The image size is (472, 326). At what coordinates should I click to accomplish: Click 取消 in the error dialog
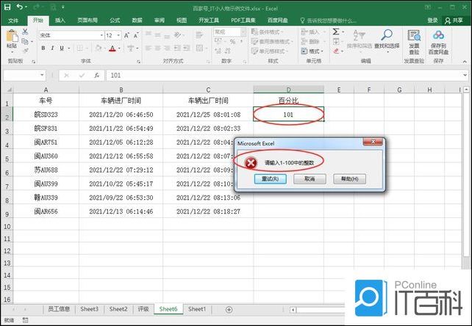310,178
